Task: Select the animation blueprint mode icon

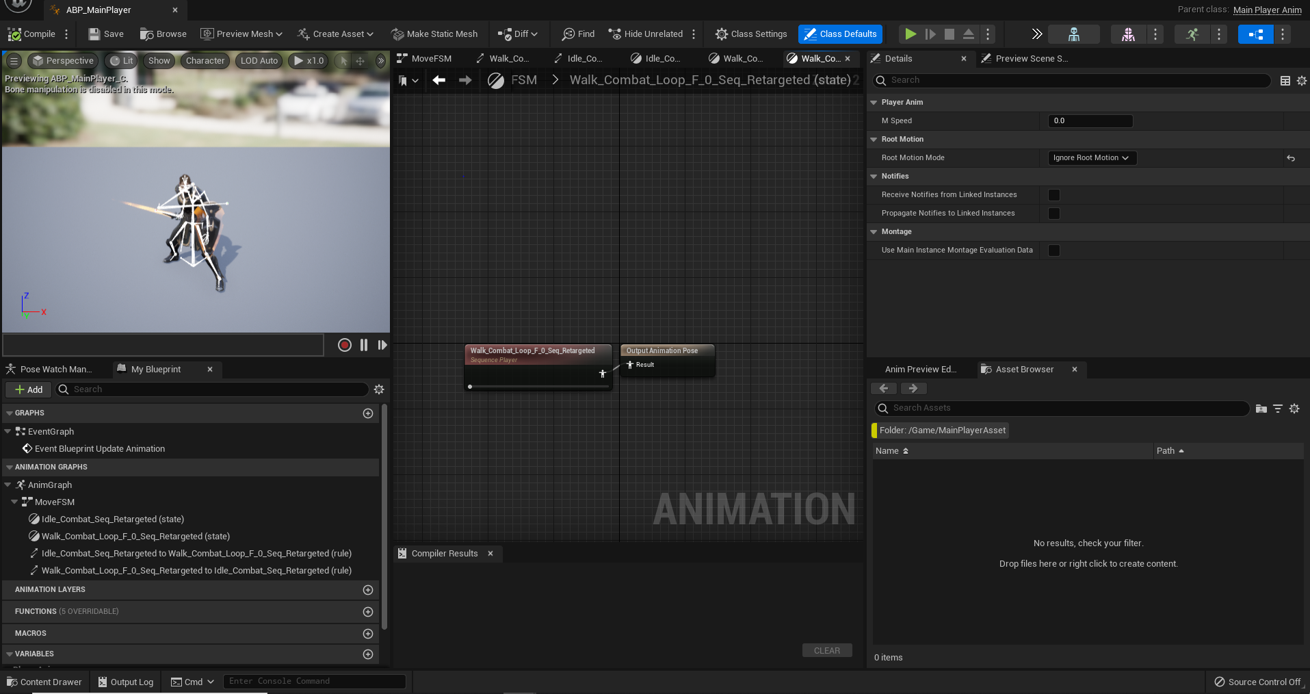Action: (1255, 34)
